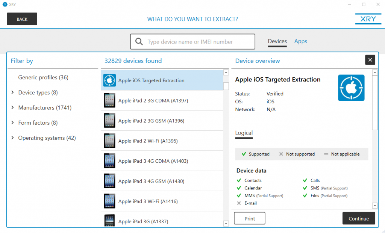Click the grey Not supported X in legend
Image resolution: width=385 pixels, height=233 pixels.
click(281, 154)
